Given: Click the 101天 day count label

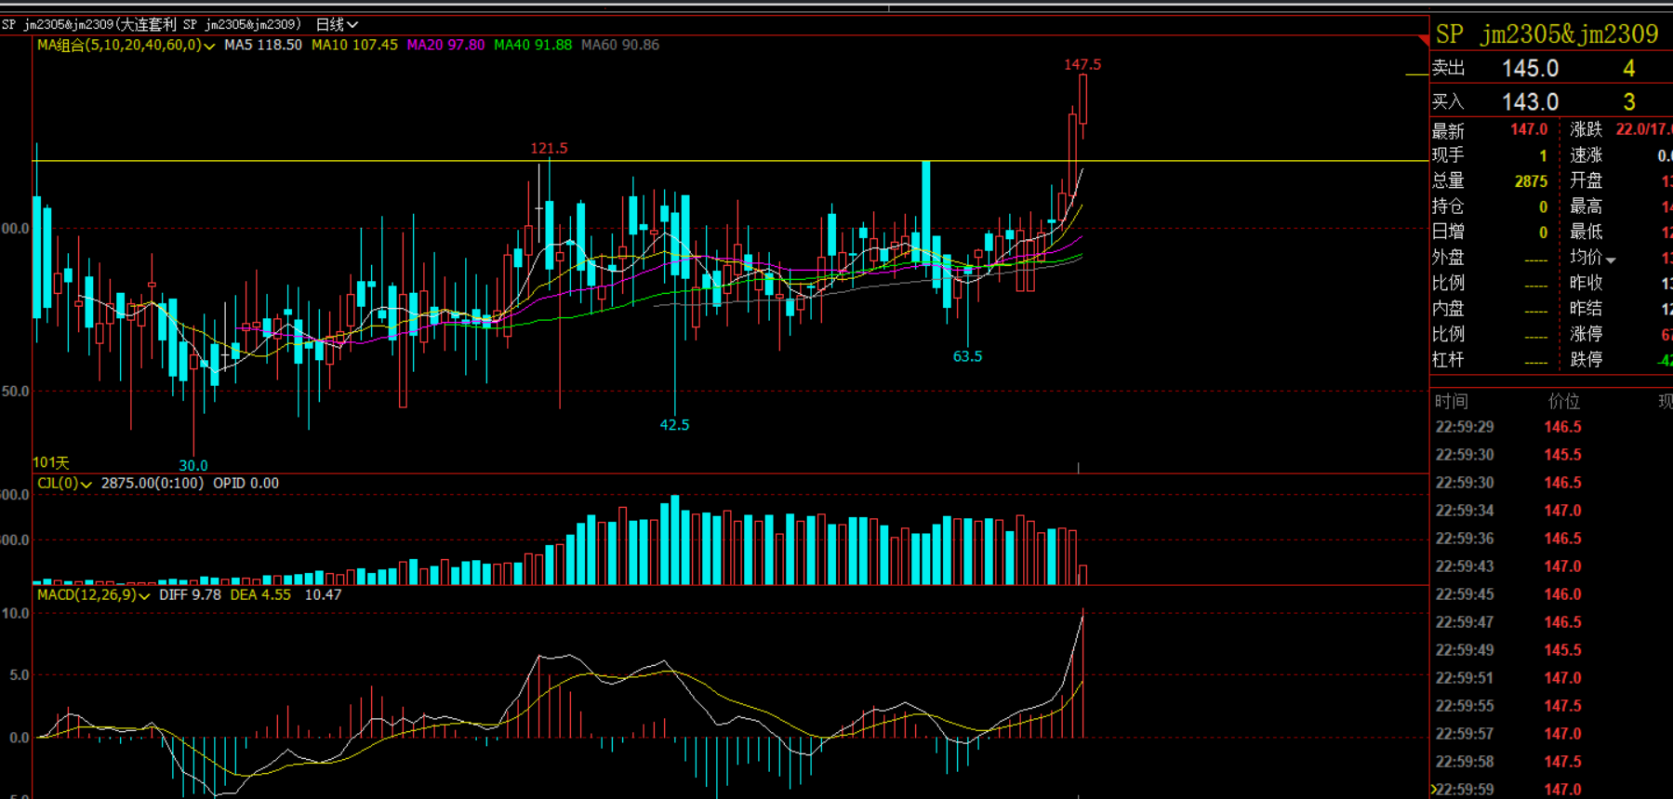Looking at the screenshot, I should pos(51,462).
